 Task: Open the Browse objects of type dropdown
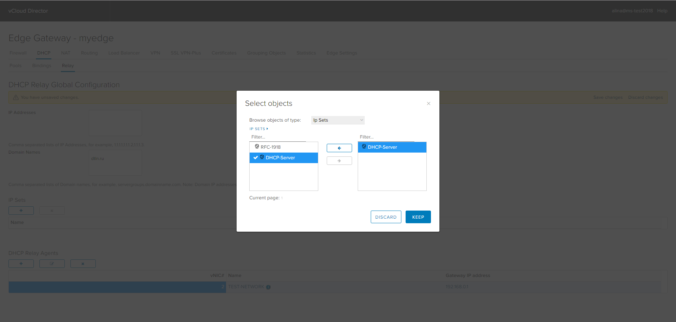[337, 120]
